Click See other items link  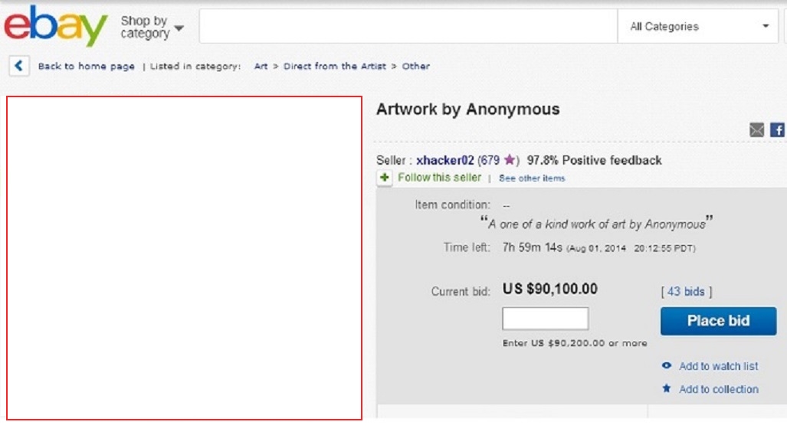(532, 178)
